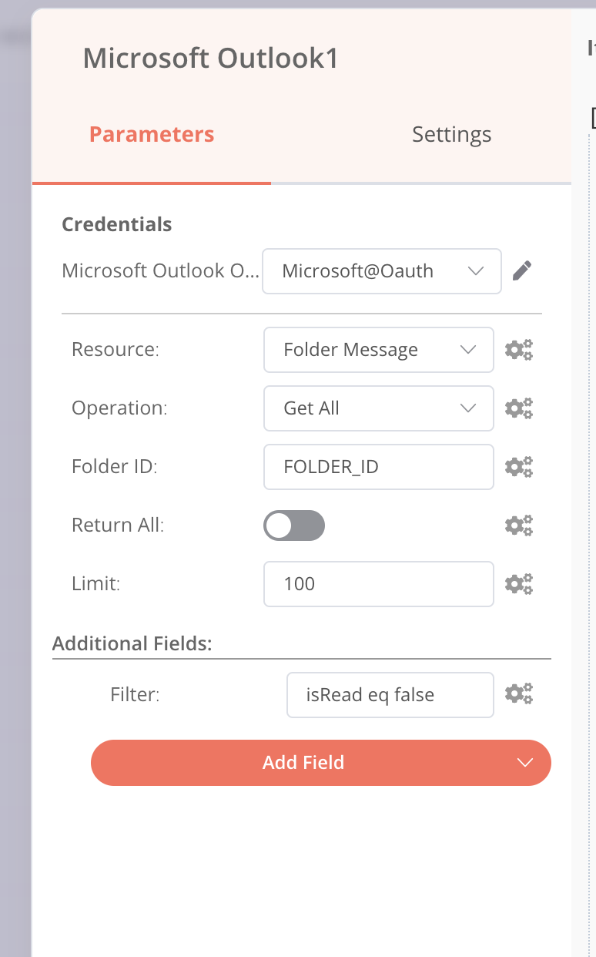Viewport: 596px width, 957px height.
Task: Click the Folder ID input field
Action: pyautogui.click(x=378, y=467)
